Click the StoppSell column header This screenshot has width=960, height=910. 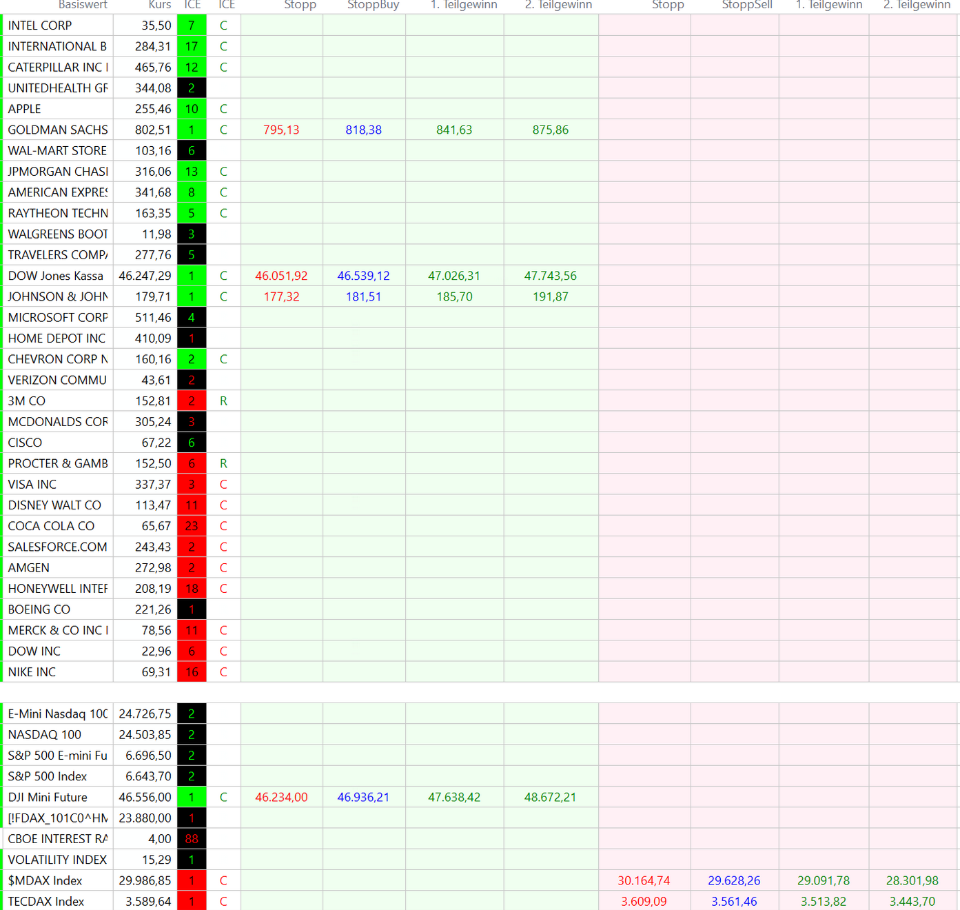[x=746, y=5]
